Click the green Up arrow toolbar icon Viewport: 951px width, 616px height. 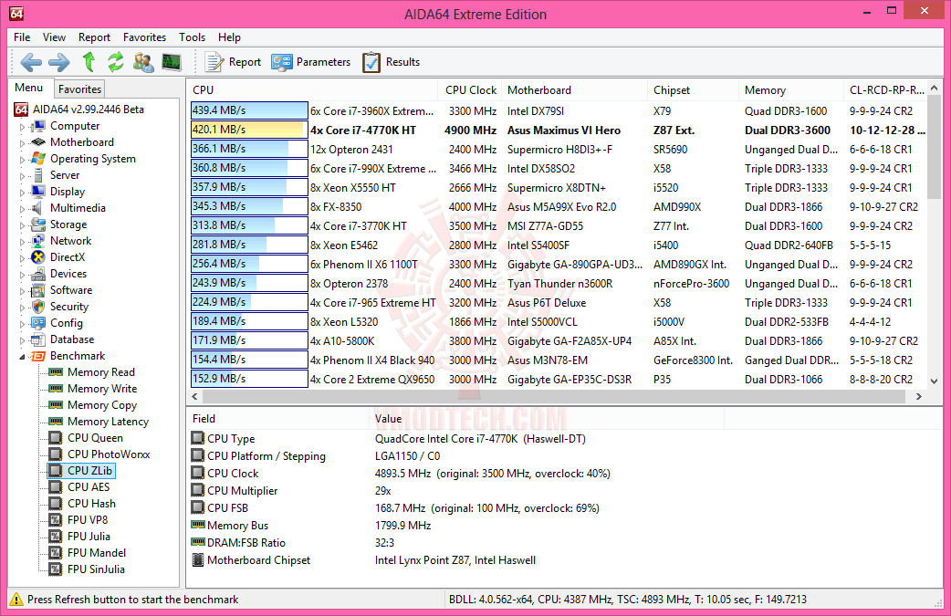(x=89, y=62)
